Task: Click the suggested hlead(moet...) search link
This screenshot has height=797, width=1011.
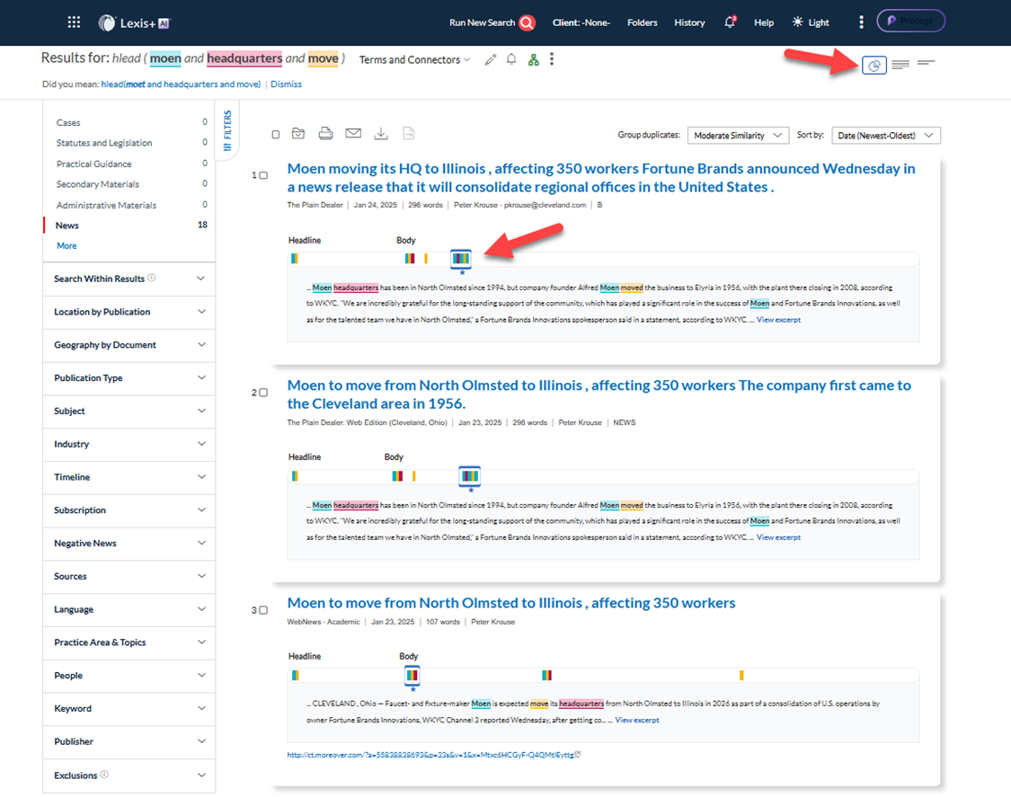Action: tap(181, 84)
